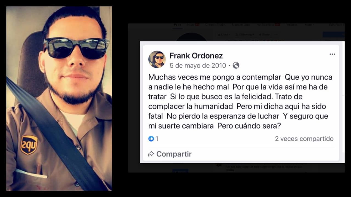Open the Frank Ordonez profile name link

pos(196,56)
